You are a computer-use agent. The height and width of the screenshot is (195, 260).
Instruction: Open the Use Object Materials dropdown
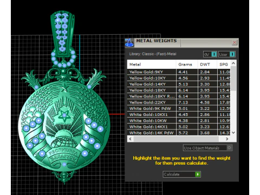(x=207, y=148)
